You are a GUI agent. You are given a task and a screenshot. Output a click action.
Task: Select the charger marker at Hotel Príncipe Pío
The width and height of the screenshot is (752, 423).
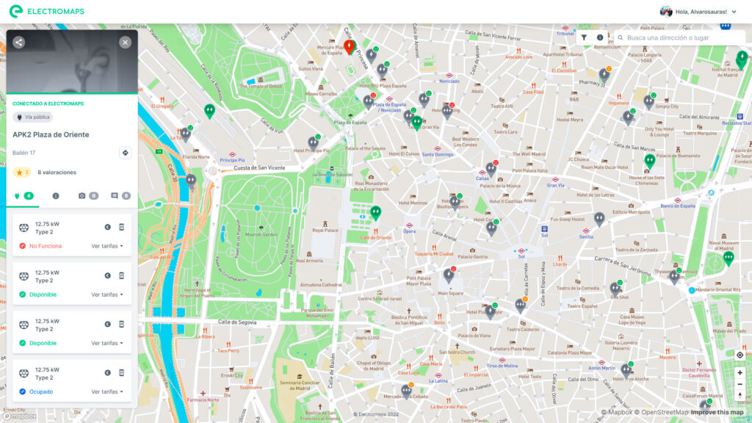pyautogui.click(x=313, y=142)
